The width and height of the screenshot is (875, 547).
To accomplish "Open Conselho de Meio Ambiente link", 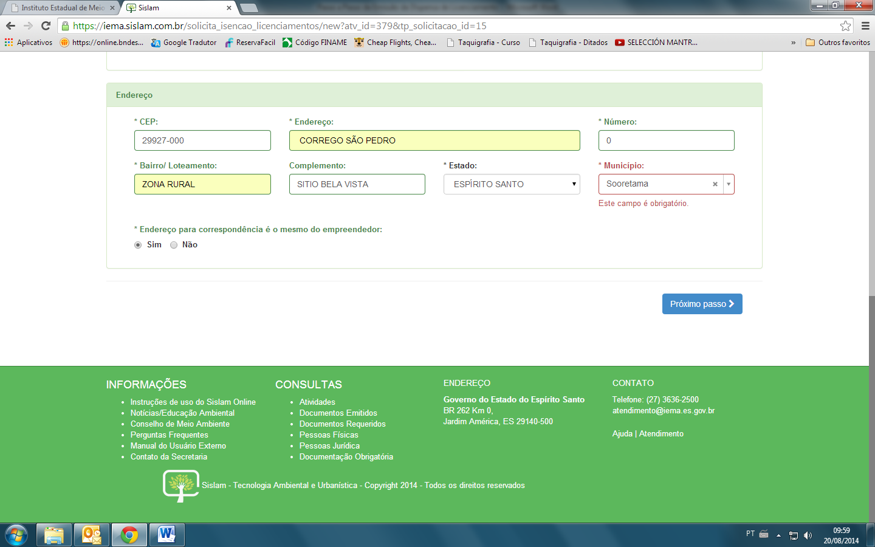I will coord(180,424).
